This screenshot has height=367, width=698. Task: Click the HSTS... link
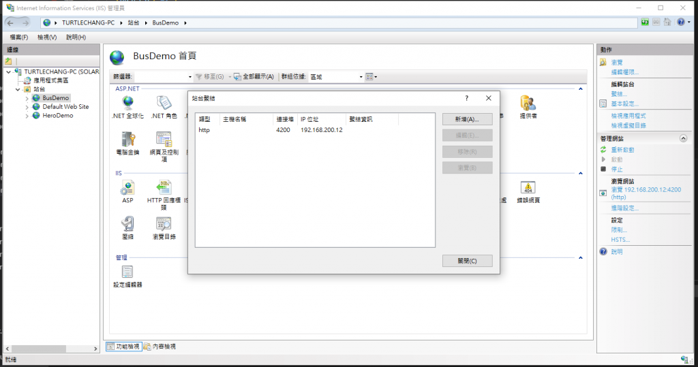[x=620, y=240]
